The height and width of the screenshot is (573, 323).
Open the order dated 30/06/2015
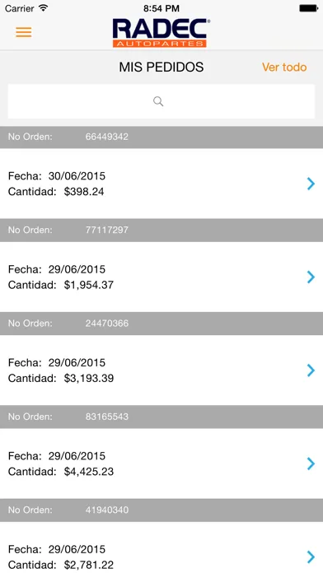(161, 184)
